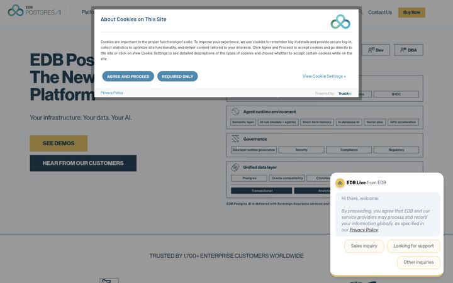The image size is (453, 283).
Task: Click the EDB Postgres AI logo
Action: coord(35,11)
